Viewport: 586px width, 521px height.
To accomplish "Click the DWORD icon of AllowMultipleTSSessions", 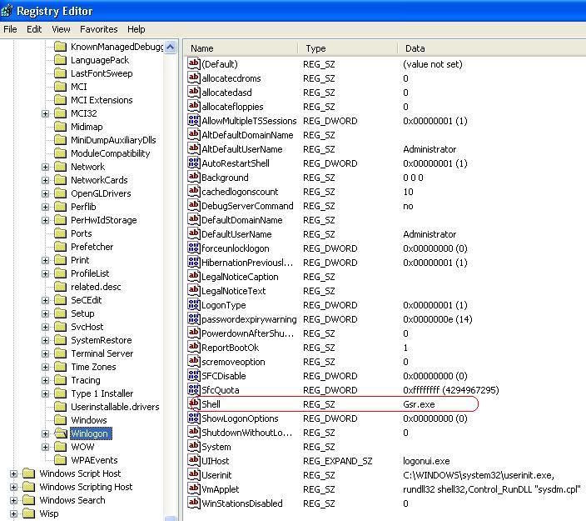I will [x=194, y=121].
